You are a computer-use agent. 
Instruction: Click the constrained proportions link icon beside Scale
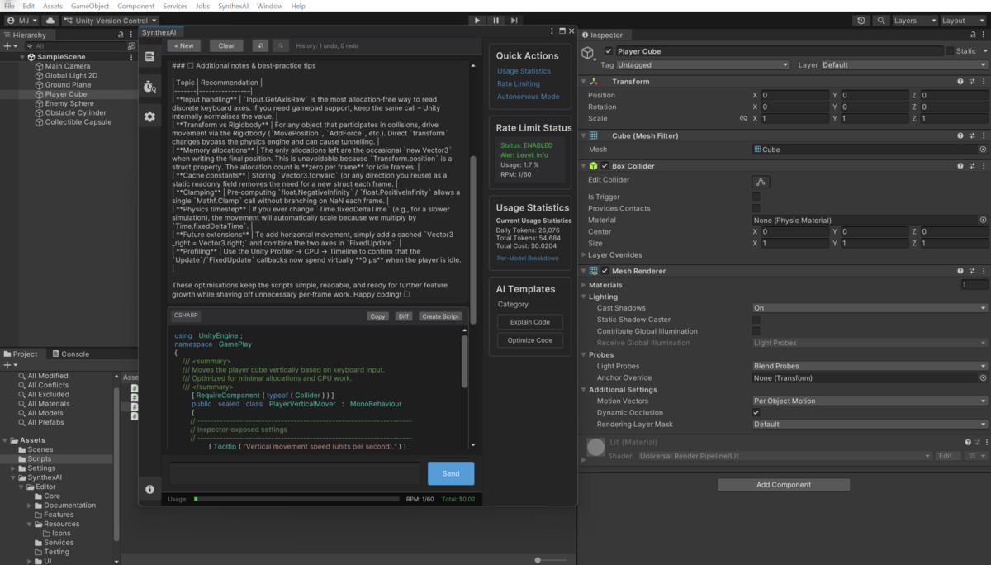[x=743, y=119]
